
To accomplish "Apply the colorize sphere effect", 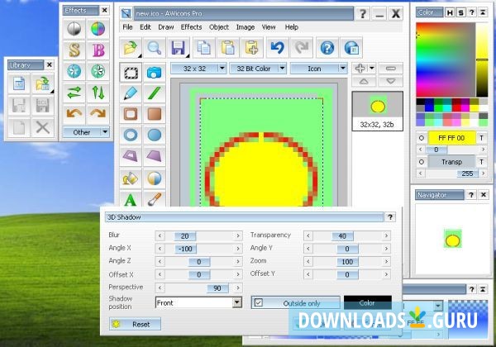I will [x=98, y=29].
